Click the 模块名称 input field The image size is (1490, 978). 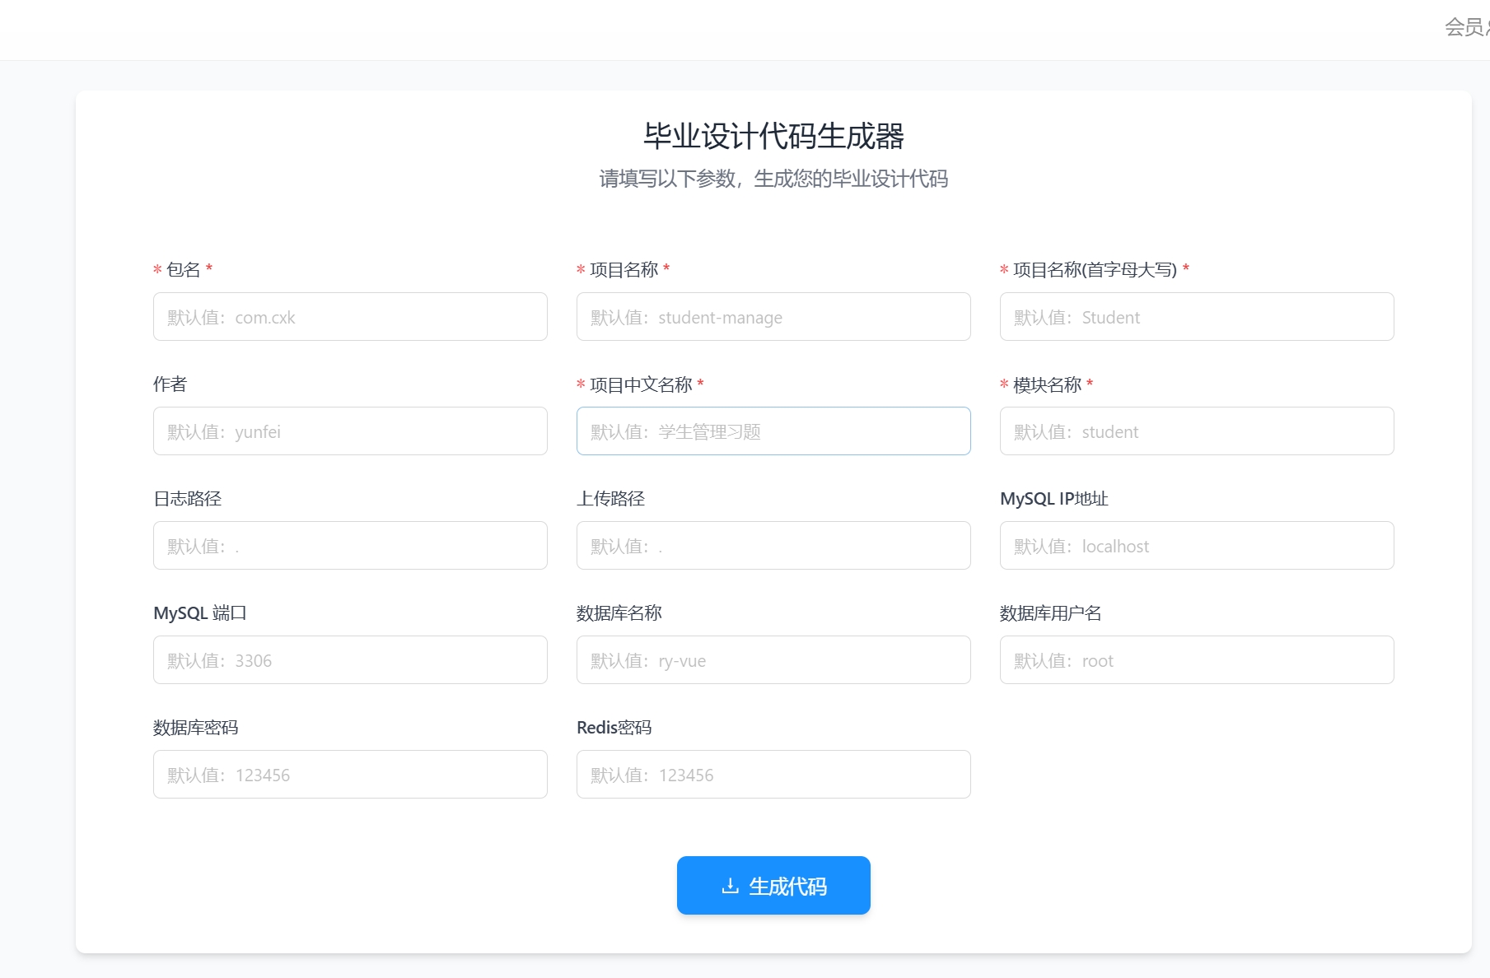click(x=1196, y=431)
